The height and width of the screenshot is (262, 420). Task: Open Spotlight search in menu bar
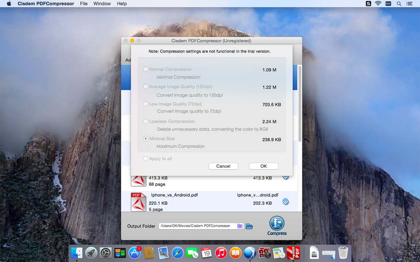(399, 4)
